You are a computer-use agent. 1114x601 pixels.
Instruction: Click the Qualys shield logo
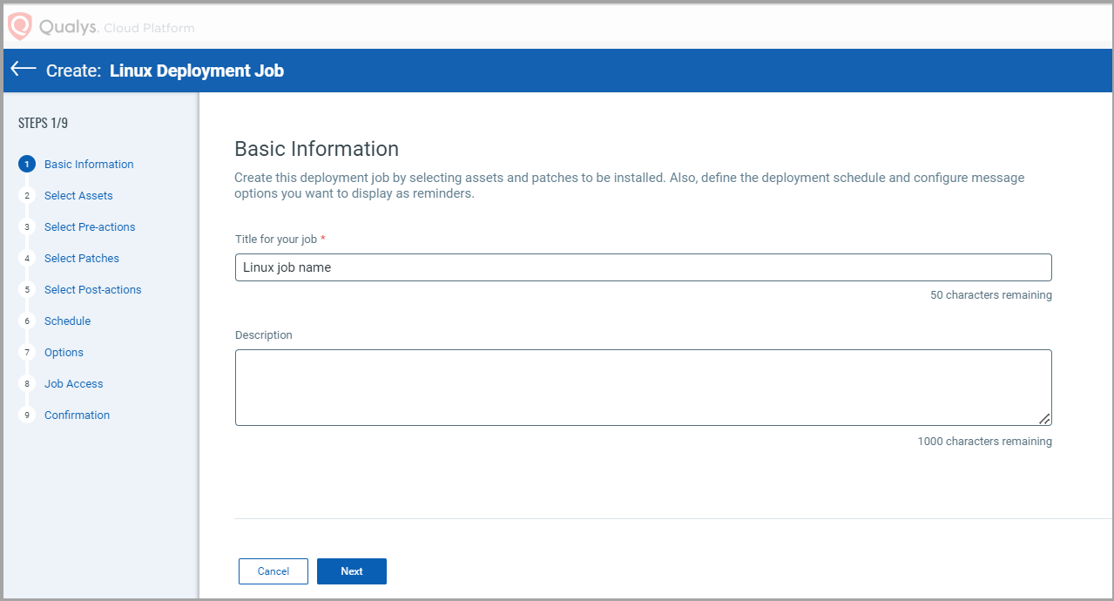click(19, 26)
